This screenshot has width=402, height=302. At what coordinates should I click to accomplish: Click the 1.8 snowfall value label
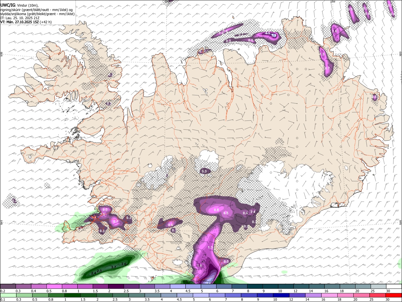click(x=199, y=266)
